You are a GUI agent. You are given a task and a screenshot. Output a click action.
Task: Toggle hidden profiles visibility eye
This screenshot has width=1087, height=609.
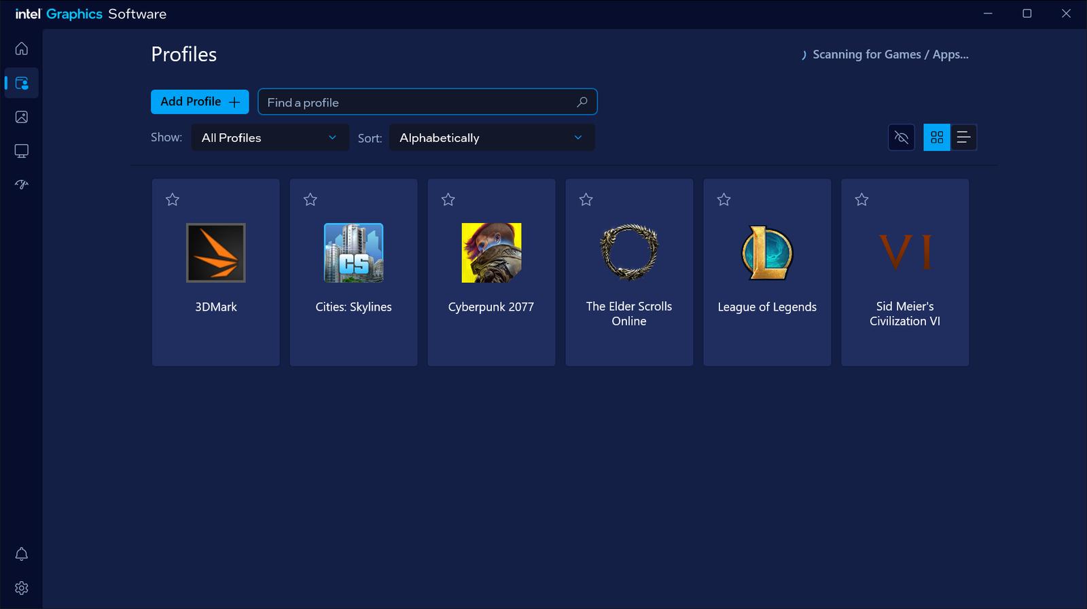coord(902,137)
